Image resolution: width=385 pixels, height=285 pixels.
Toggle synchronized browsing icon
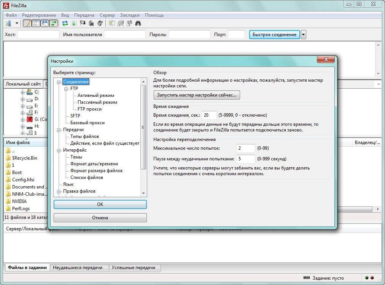pyautogui.click(x=129, y=23)
